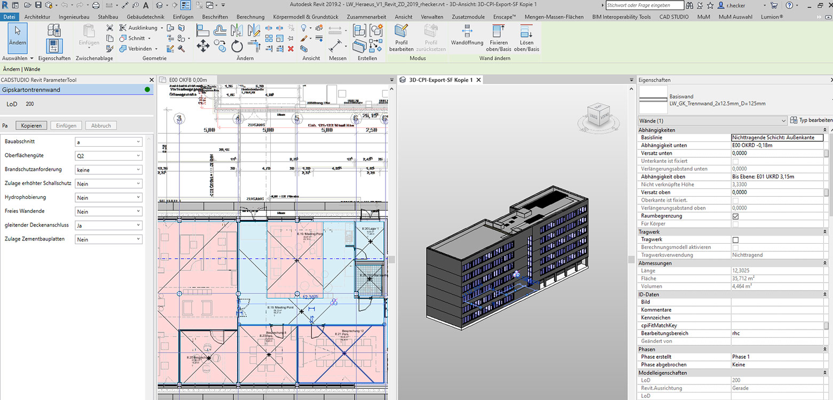Uncheck the Raumbegrenzung checkbox
Screen dimensions: 833x400
tap(735, 216)
